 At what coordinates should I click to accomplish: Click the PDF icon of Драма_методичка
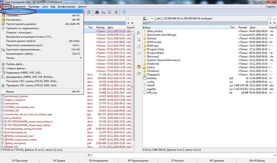click(x=2, y=143)
